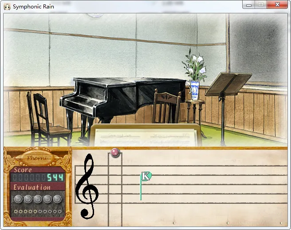Viewport: 291px width, 230px height.
Task: Click the Symphonic Rain title bar icon
Action: [x=7, y=6]
